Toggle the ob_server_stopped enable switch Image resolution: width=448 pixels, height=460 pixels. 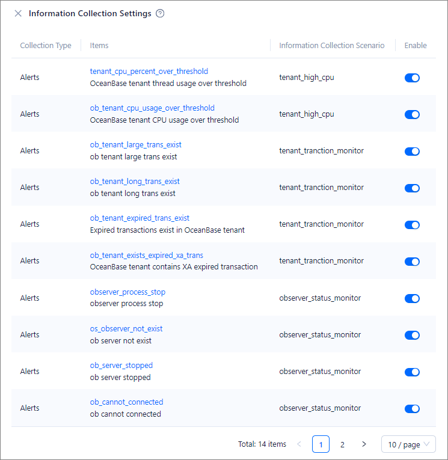[x=412, y=372]
